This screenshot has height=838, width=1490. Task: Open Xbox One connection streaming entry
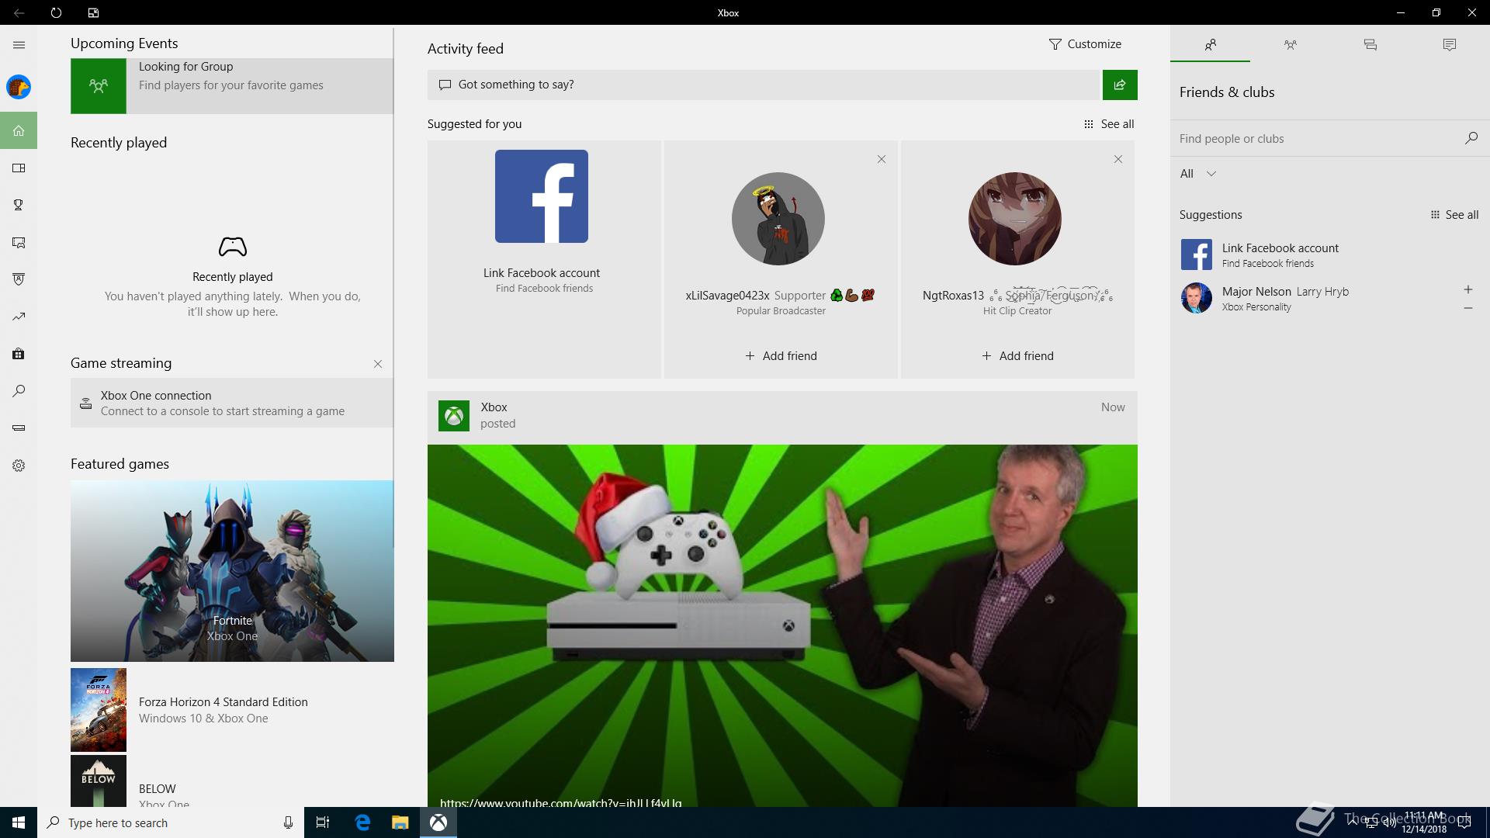[x=232, y=403]
